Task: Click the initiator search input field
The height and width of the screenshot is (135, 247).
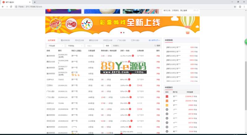Action: point(94,46)
